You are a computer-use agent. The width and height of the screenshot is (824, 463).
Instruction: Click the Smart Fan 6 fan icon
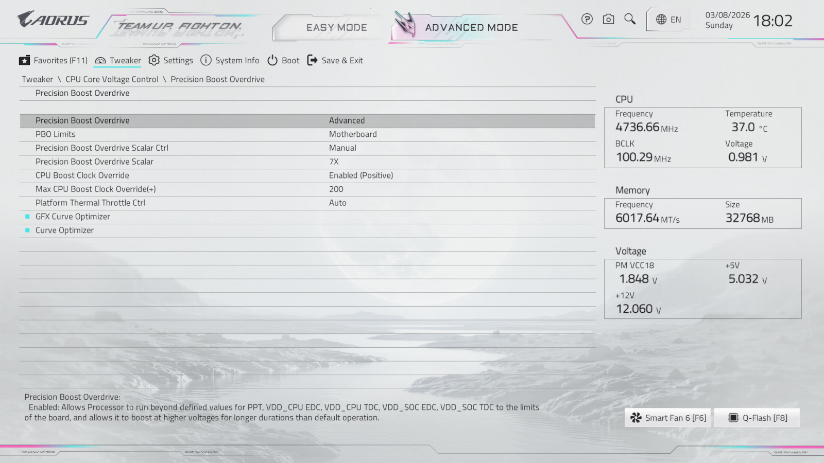pyautogui.click(x=636, y=418)
